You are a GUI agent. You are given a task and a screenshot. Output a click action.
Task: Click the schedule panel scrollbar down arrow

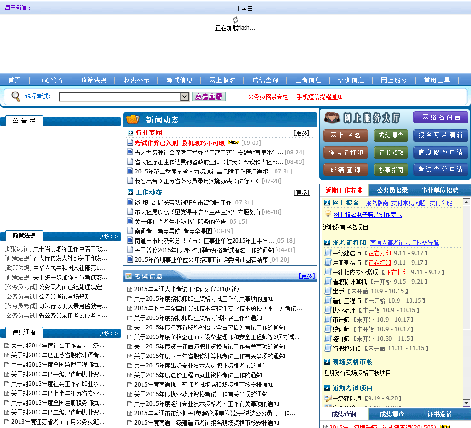pyautogui.click(x=466, y=403)
